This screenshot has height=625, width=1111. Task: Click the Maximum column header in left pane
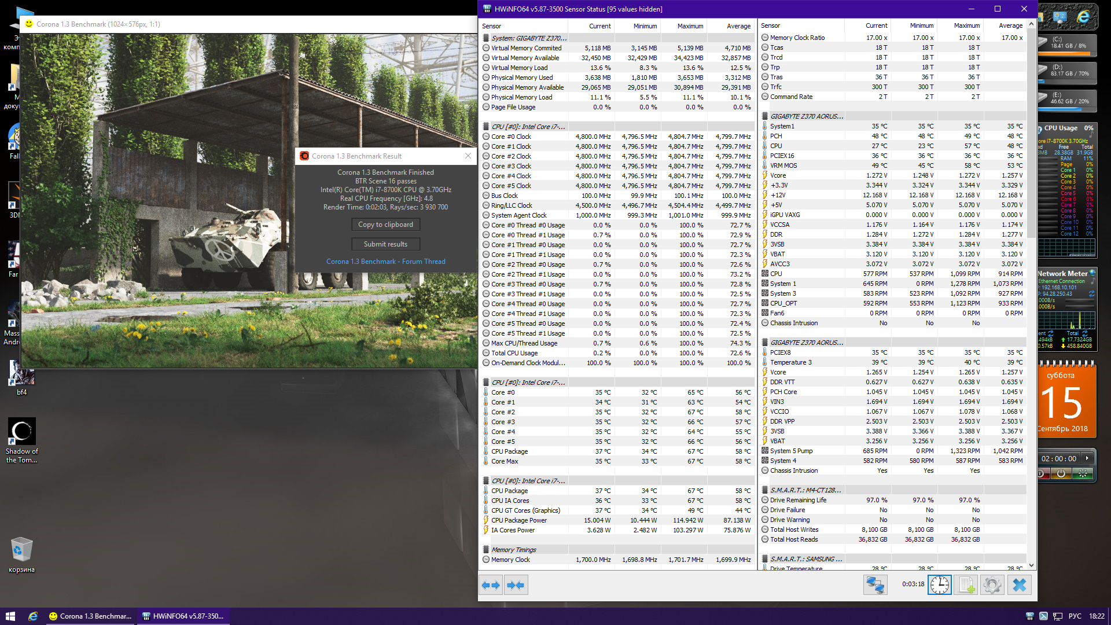(690, 26)
